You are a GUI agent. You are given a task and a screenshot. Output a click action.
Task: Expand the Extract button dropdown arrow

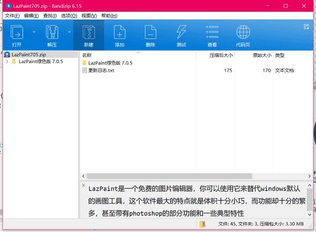(x=69, y=32)
